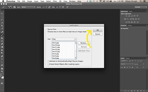Select the History Brush tool
The height and width of the screenshot is (92, 148).
coord(2,41)
